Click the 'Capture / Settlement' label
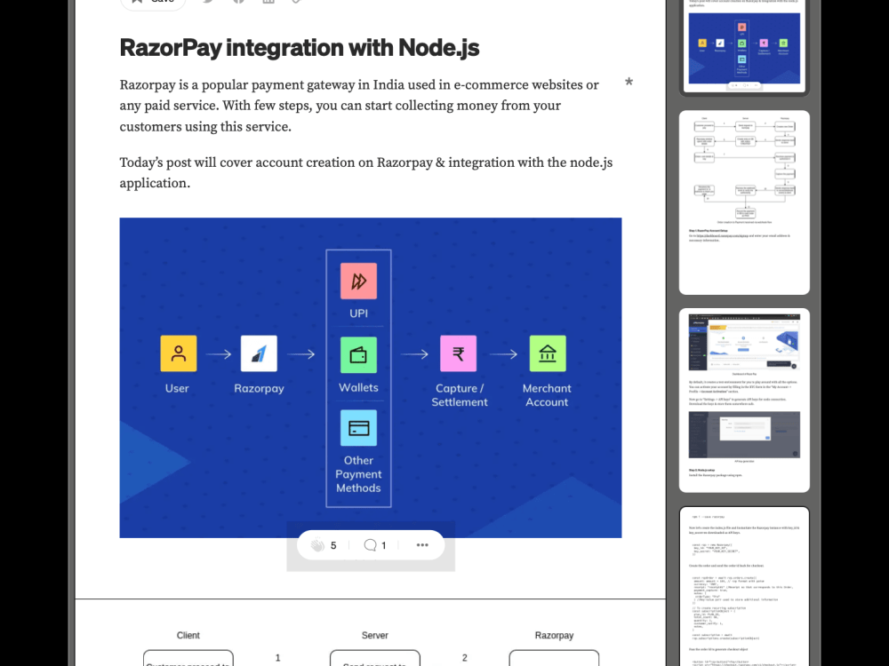Image resolution: width=889 pixels, height=666 pixels. tap(460, 395)
